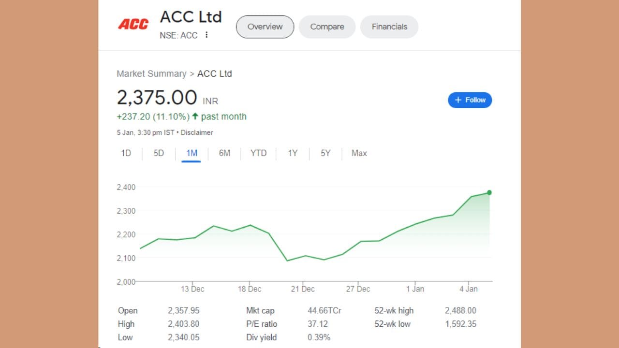Click the 52-wk high value 2,488.00
This screenshot has width=619, height=348.
point(460,310)
